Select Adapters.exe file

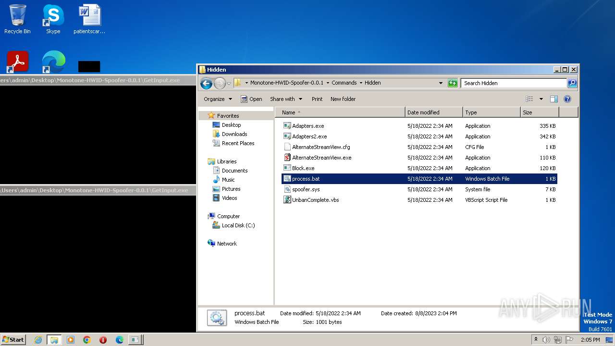(419, 126)
